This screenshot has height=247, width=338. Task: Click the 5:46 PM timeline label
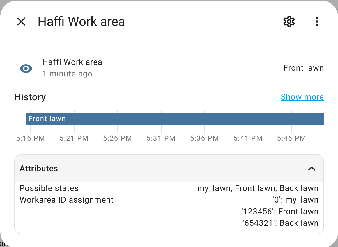291,138
